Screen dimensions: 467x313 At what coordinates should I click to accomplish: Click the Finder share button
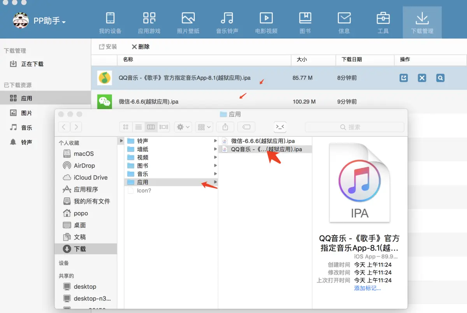[225, 127]
